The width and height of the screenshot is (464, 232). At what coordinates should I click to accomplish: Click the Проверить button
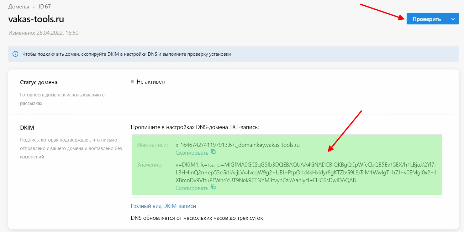point(426,19)
